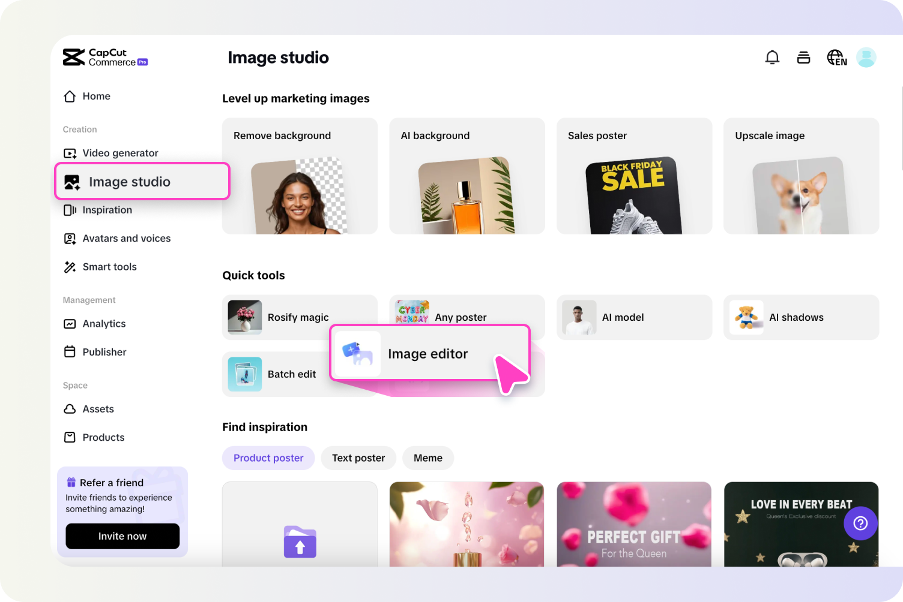Open the notifications bell
The height and width of the screenshot is (602, 903).
[x=772, y=57]
